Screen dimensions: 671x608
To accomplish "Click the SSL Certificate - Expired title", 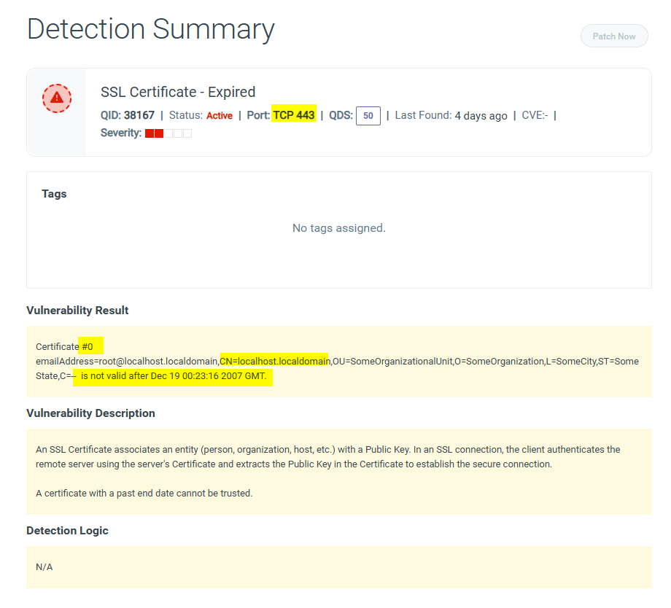I will [x=178, y=92].
